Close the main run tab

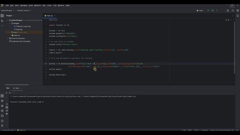(21, 88)
